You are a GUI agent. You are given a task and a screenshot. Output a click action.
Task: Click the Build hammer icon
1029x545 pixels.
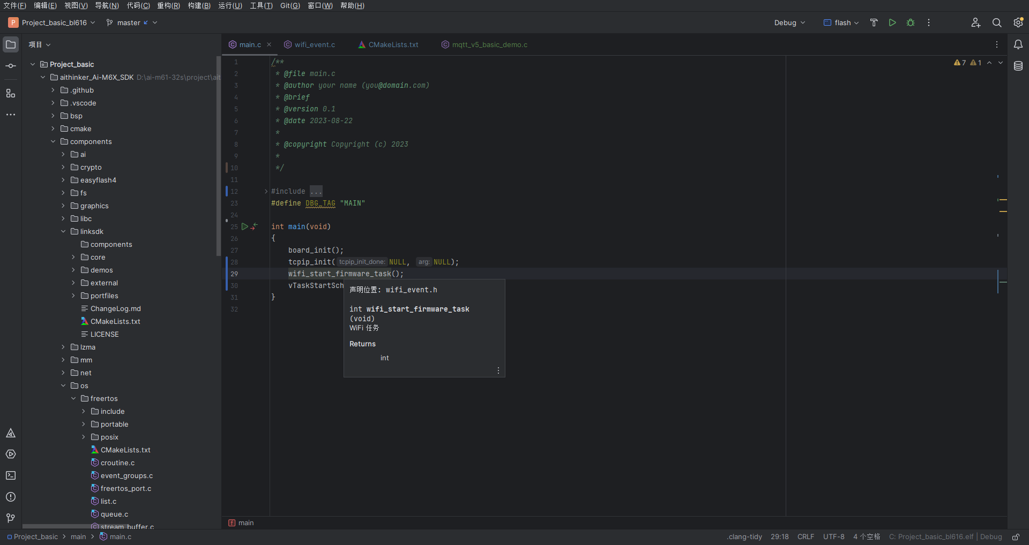point(874,22)
